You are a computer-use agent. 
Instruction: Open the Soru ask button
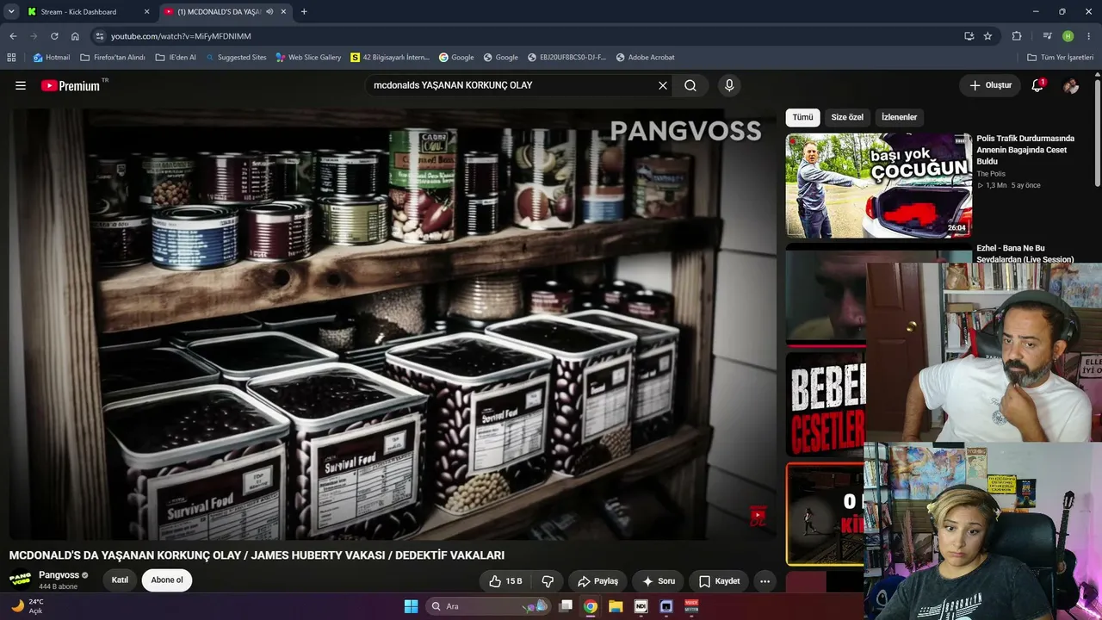(x=659, y=581)
